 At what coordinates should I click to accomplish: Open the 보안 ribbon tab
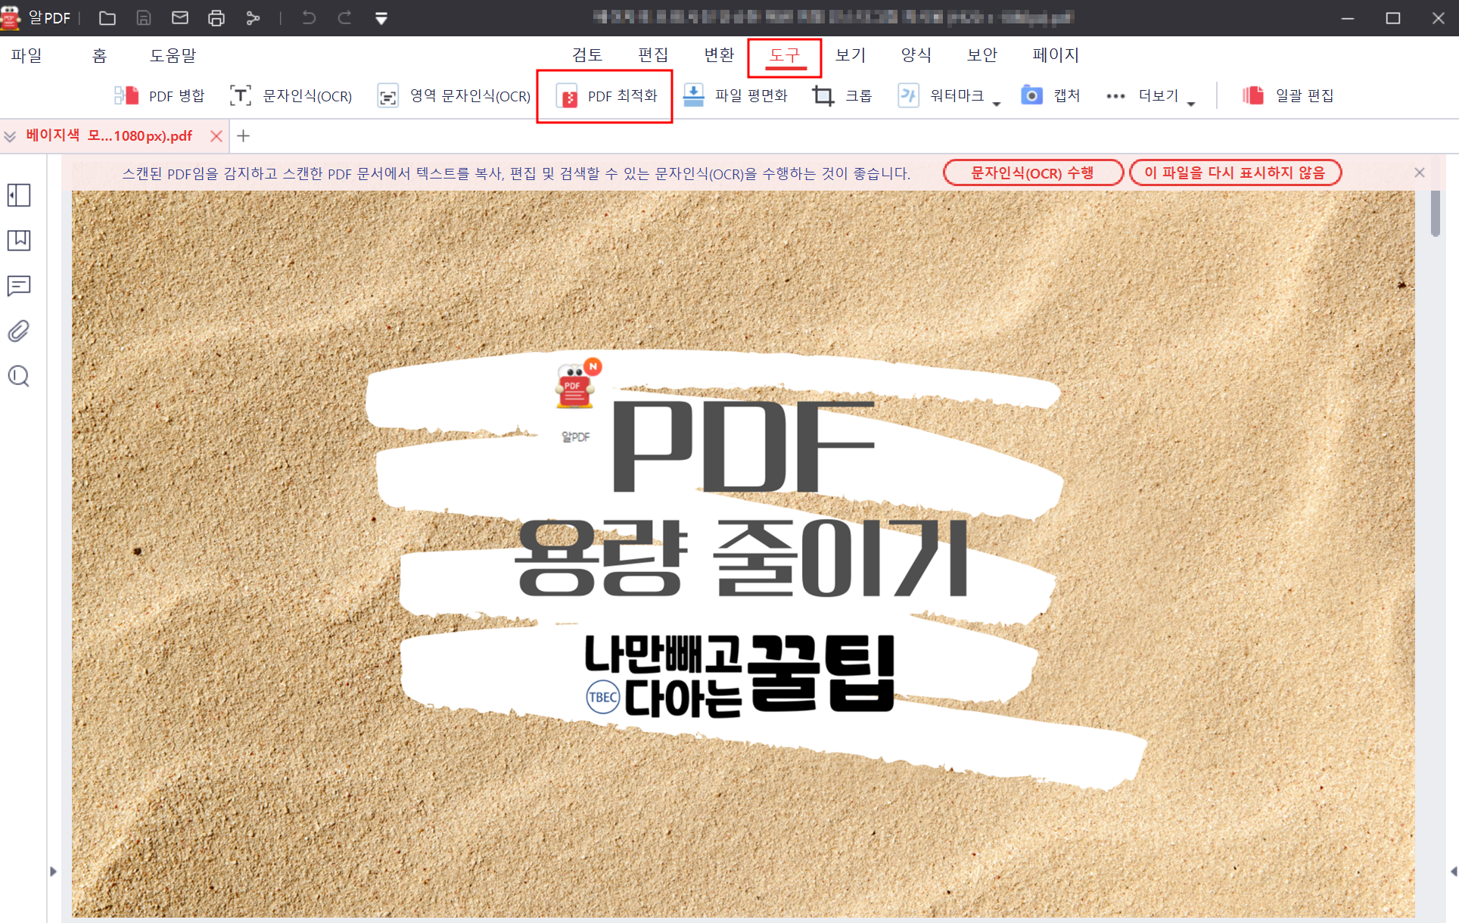(x=981, y=55)
